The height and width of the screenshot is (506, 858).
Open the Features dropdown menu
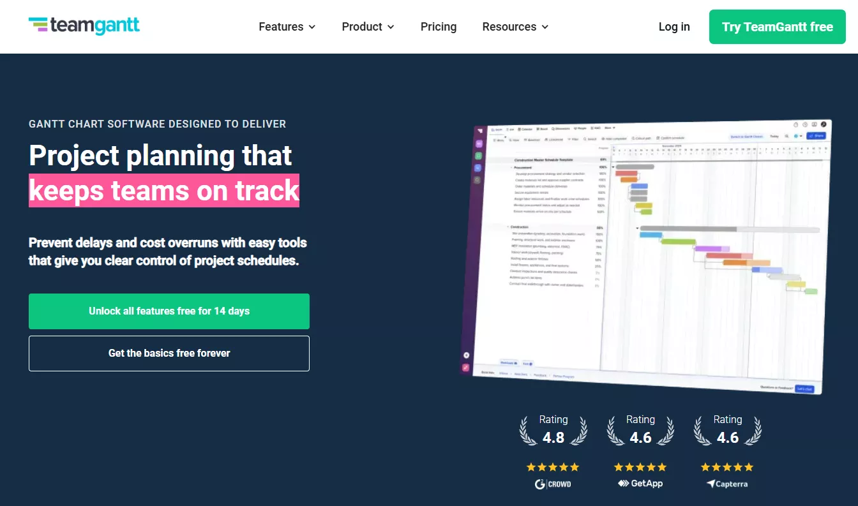[x=287, y=27]
